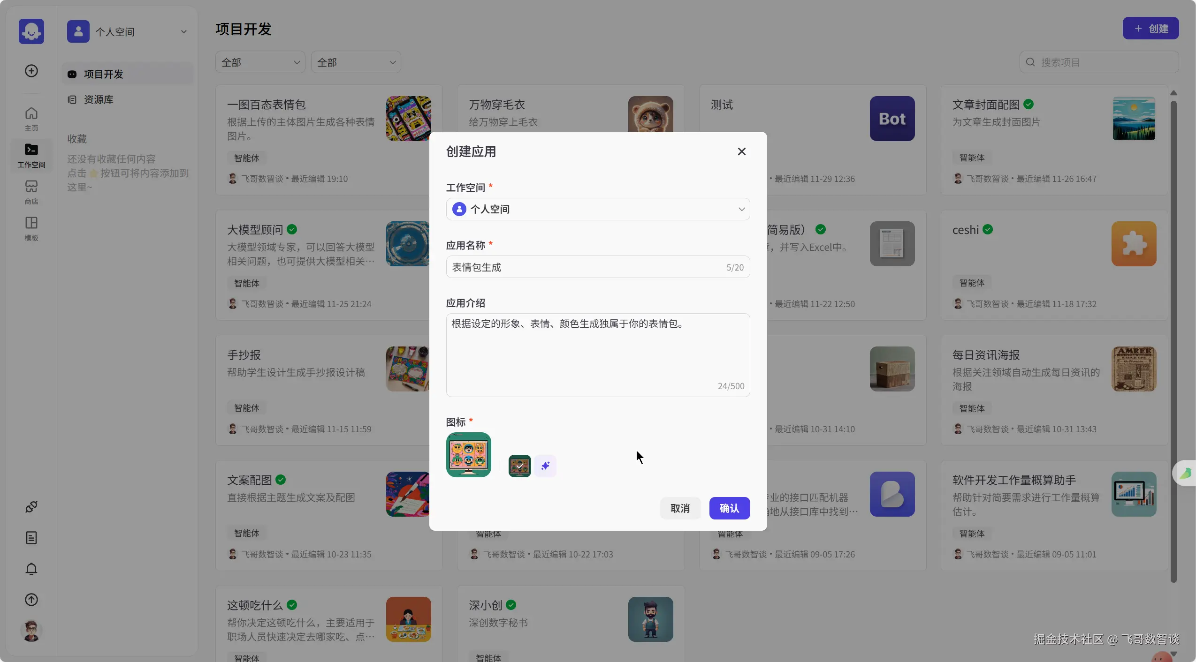Open the first 全部 filter dropdown

260,62
